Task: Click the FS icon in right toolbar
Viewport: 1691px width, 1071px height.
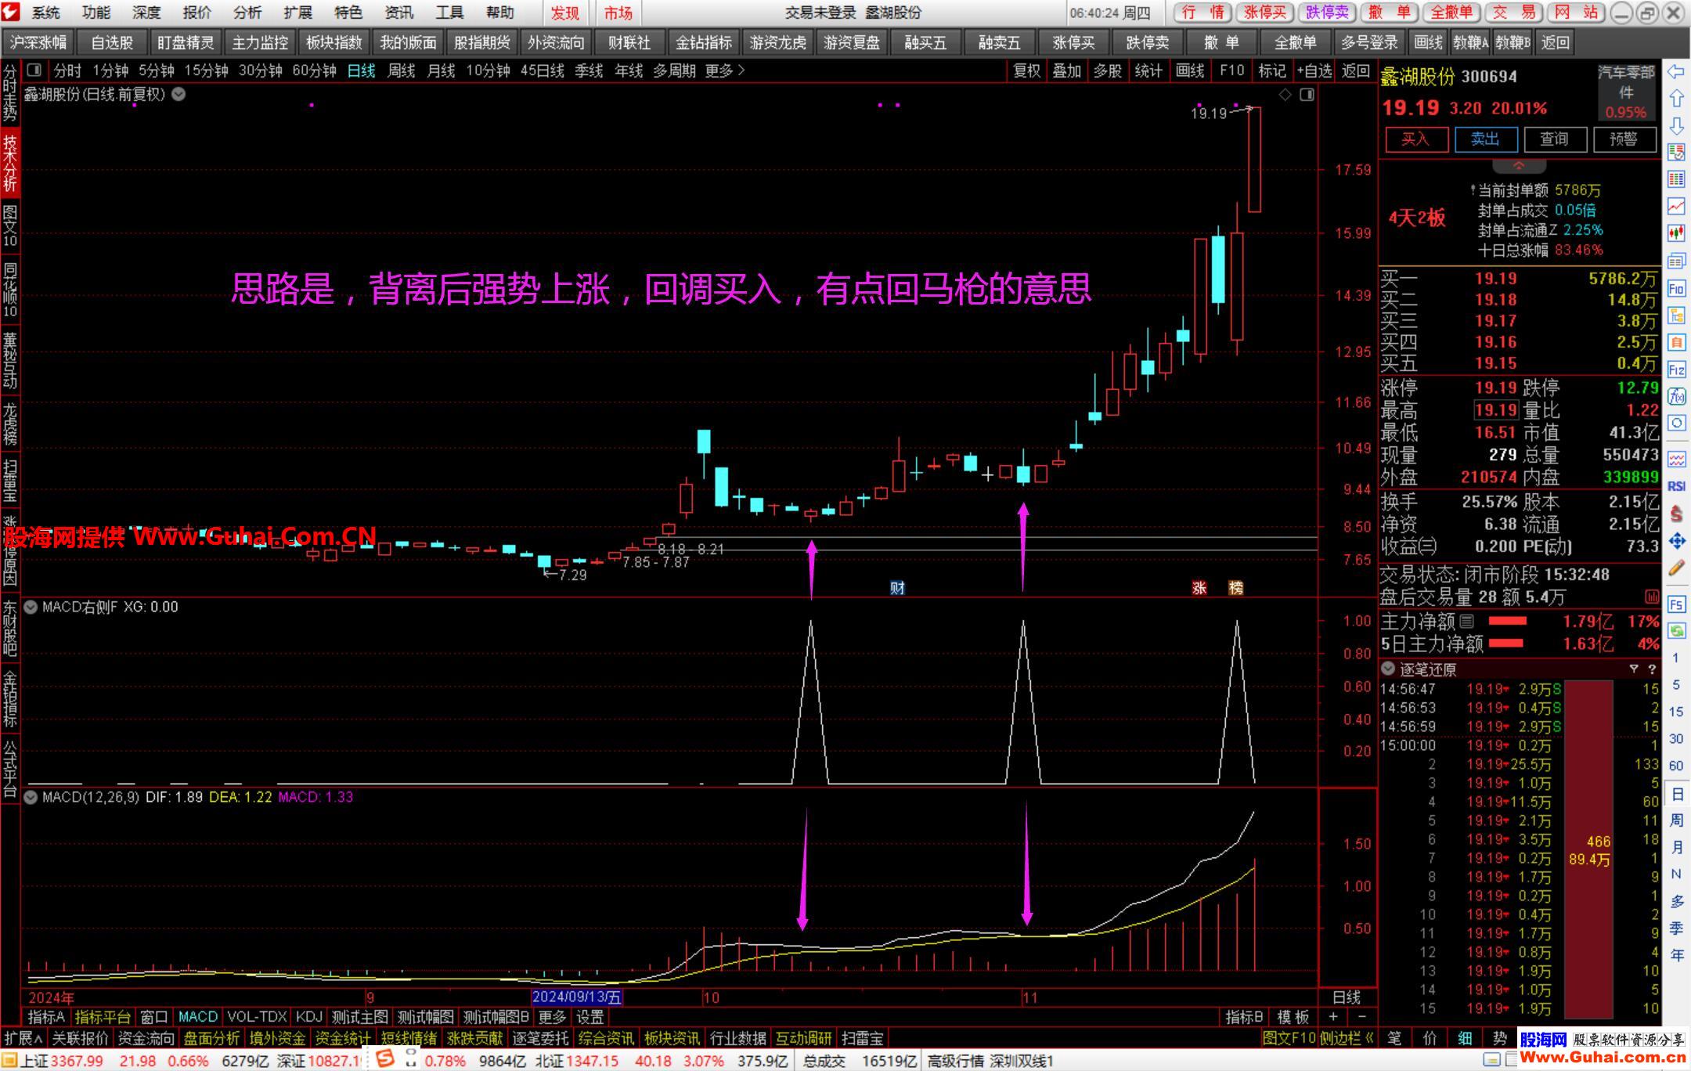Action: tap(1676, 604)
